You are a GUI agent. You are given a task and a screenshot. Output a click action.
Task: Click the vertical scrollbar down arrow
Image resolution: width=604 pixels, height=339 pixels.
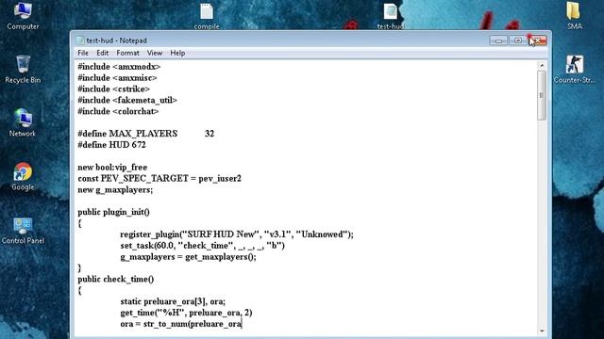[x=542, y=331]
